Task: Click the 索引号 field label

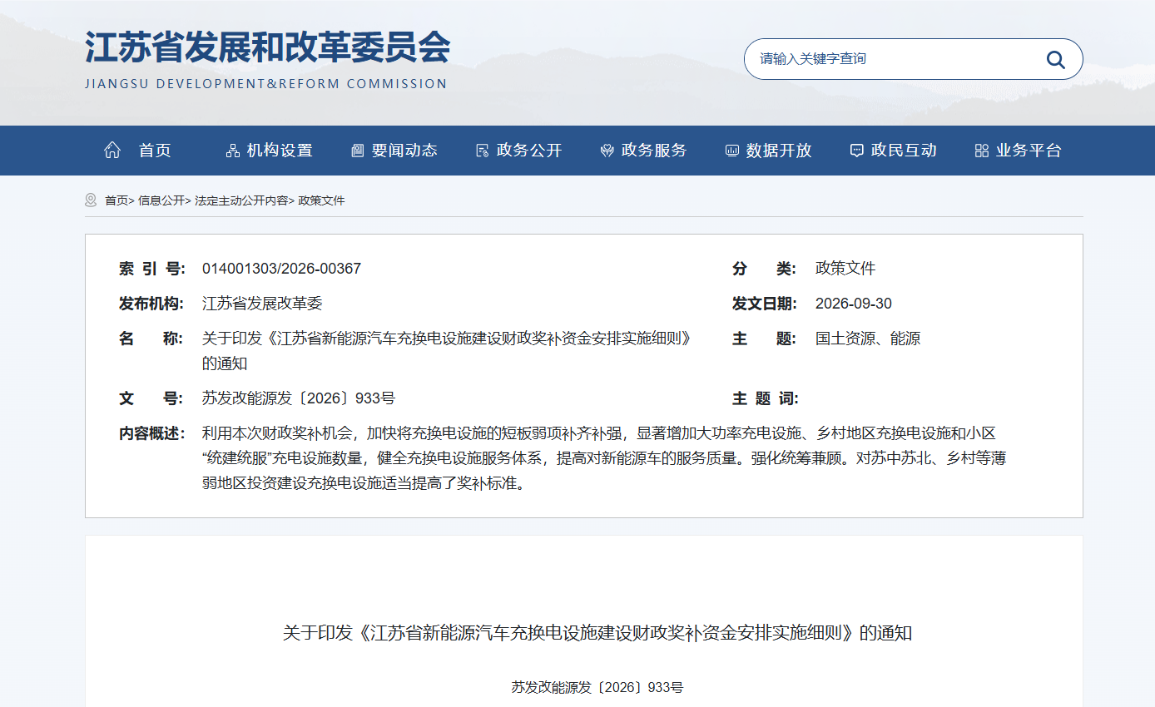Action: tap(151, 269)
